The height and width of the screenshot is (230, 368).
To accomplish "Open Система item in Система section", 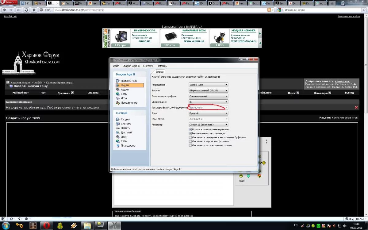I will [x=126, y=124].
